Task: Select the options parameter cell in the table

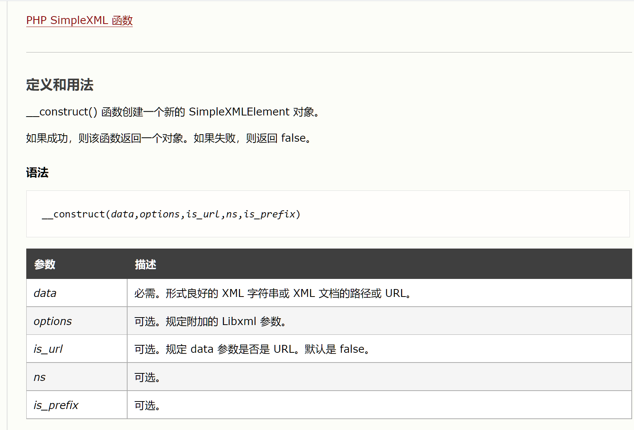Action: pyautogui.click(x=53, y=321)
